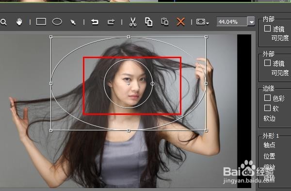Cut the selected shape with scissors
291x191 pixels.
pos(133,22)
